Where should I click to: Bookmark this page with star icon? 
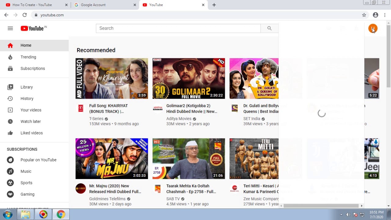pyautogui.click(x=364, y=15)
